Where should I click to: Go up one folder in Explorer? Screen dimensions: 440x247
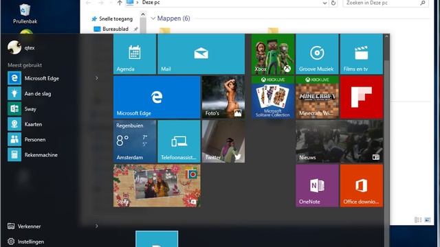tap(120, 3)
